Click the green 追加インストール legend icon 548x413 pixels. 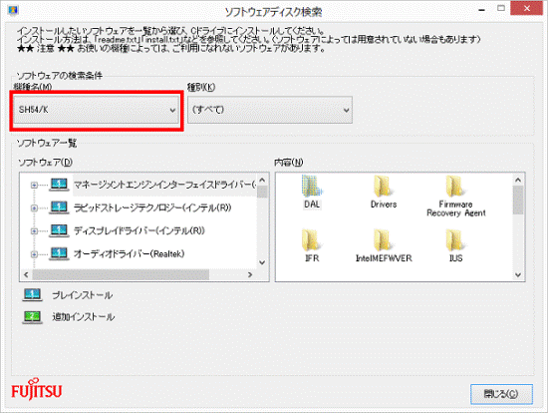point(32,317)
